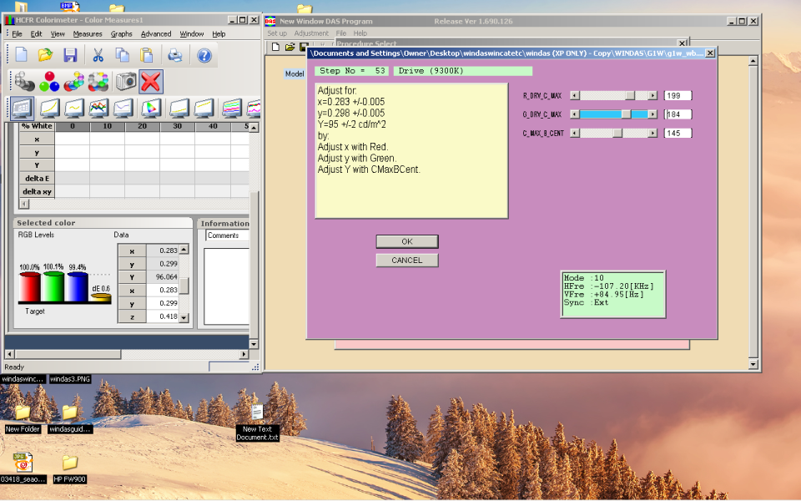Click the HP FW900 desktop folder
Screen dimensions: 801x501
pos(70,464)
